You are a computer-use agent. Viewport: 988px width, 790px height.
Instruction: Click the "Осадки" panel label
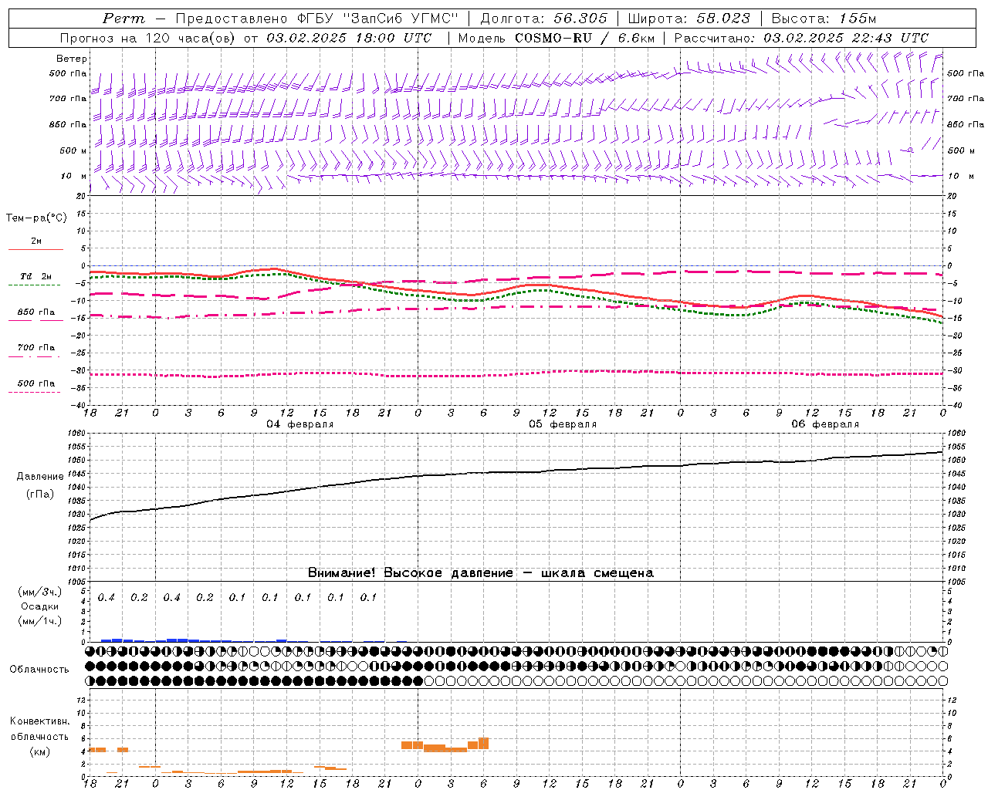point(40,606)
